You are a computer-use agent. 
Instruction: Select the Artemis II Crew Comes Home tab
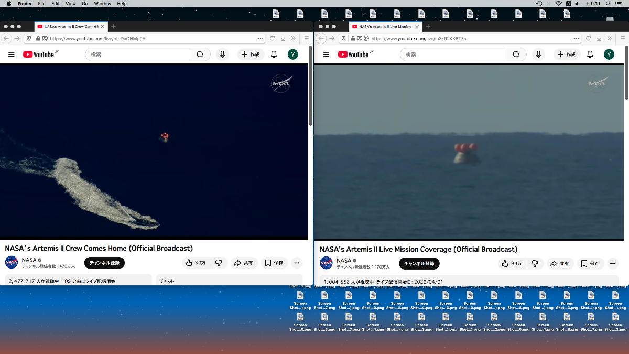pos(71,26)
